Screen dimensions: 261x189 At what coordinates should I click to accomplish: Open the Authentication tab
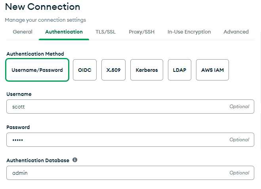click(64, 32)
